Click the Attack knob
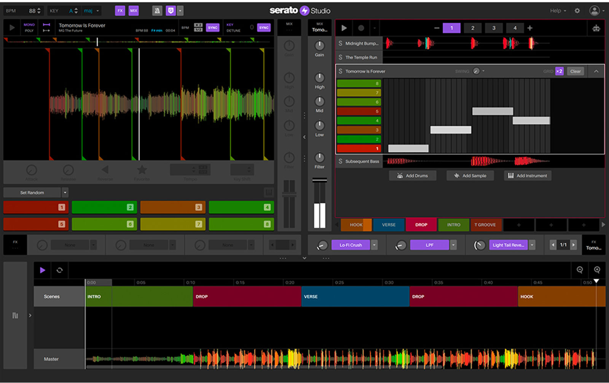 click(31, 170)
